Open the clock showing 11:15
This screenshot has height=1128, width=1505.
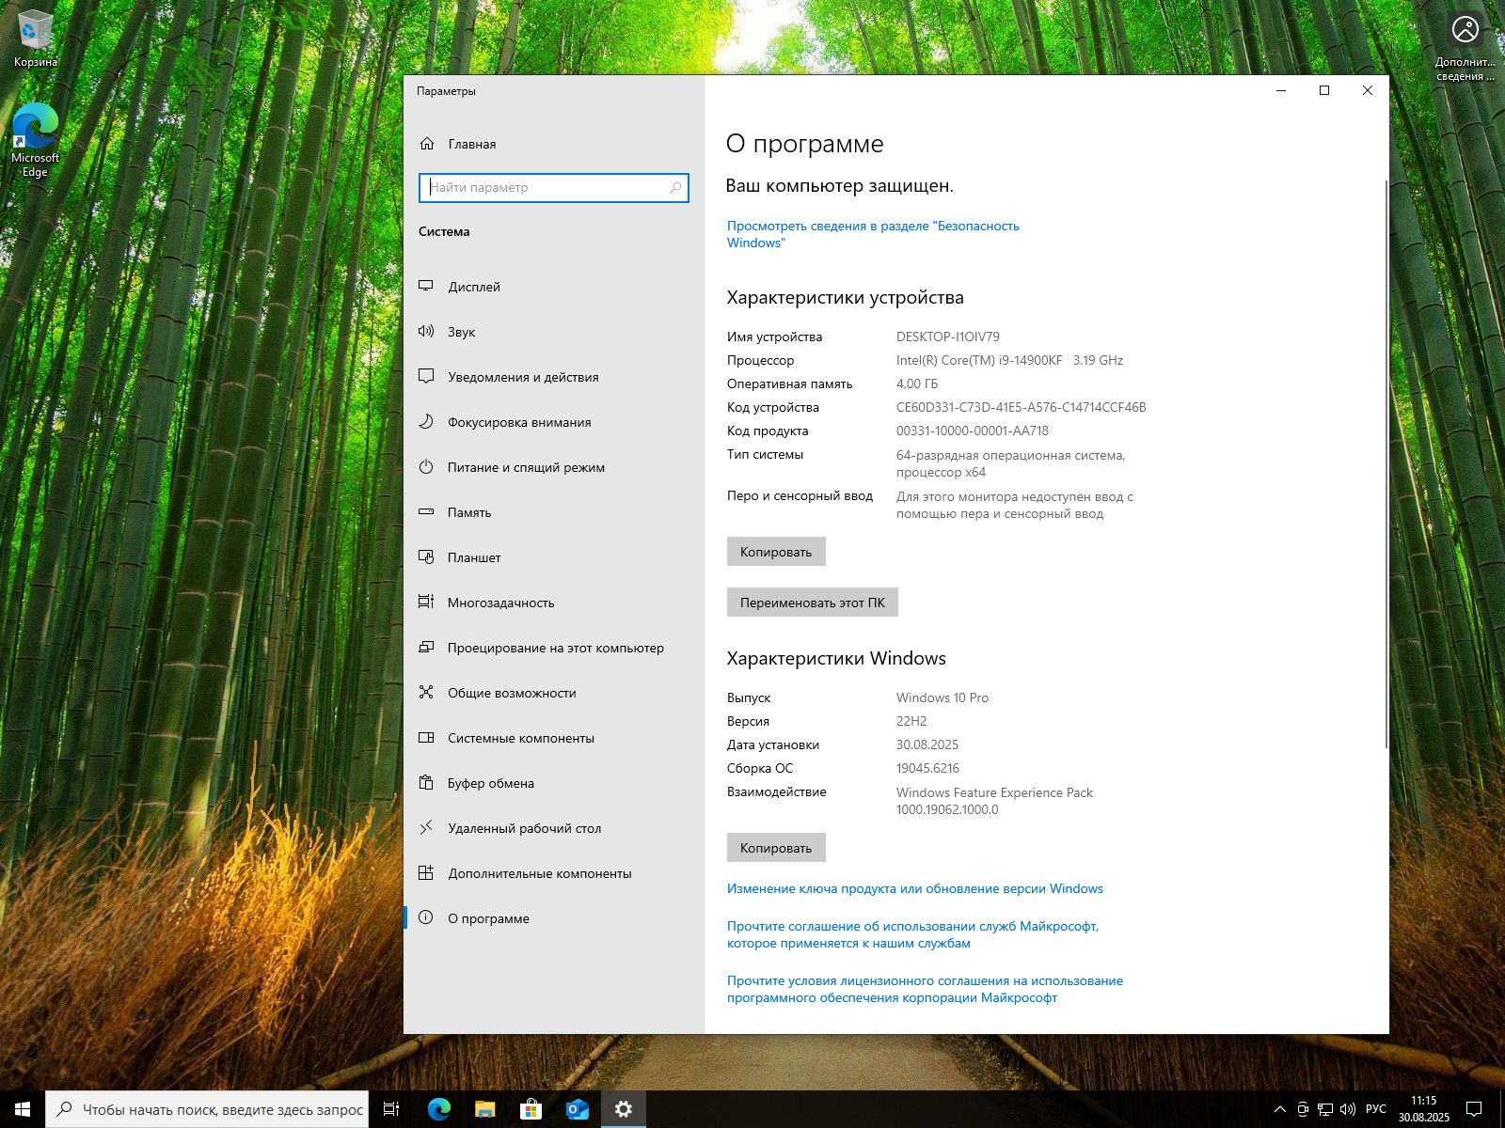(x=1423, y=1109)
